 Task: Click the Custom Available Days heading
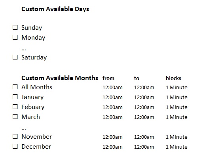[55, 9]
